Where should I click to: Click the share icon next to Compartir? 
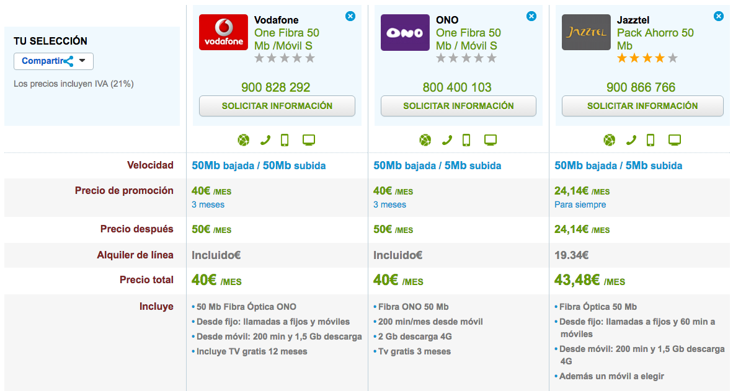(x=69, y=61)
